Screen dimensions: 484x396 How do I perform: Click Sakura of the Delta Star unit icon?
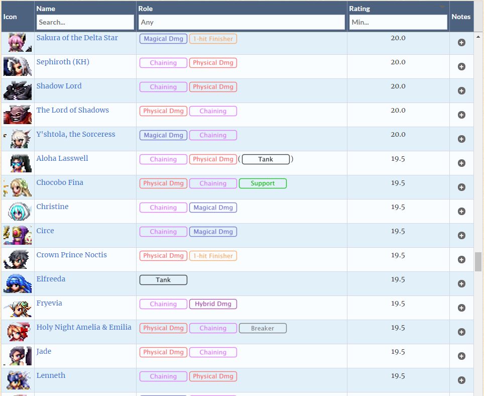(x=18, y=42)
